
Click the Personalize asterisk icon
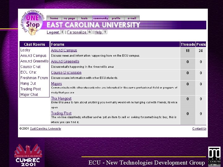89,32
